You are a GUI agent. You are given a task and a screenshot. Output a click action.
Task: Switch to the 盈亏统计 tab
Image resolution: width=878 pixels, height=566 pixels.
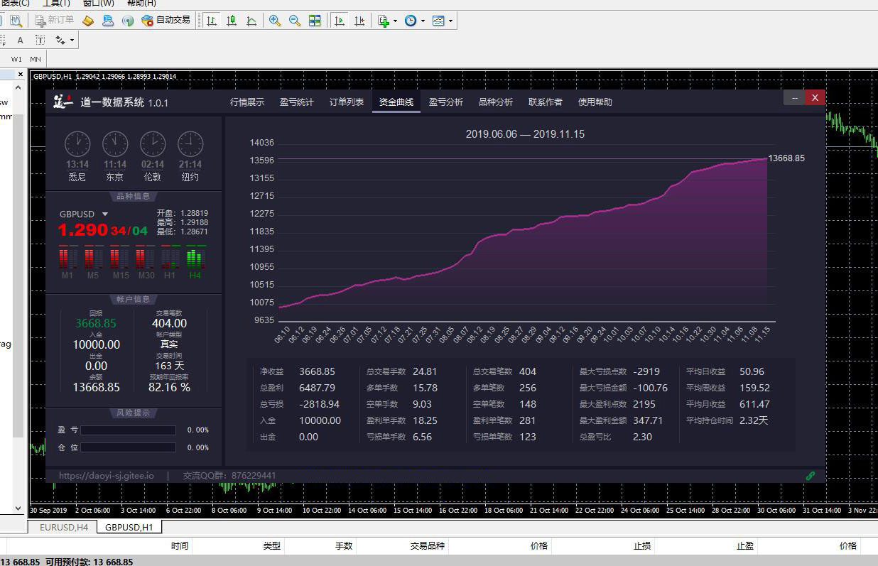[x=296, y=102]
